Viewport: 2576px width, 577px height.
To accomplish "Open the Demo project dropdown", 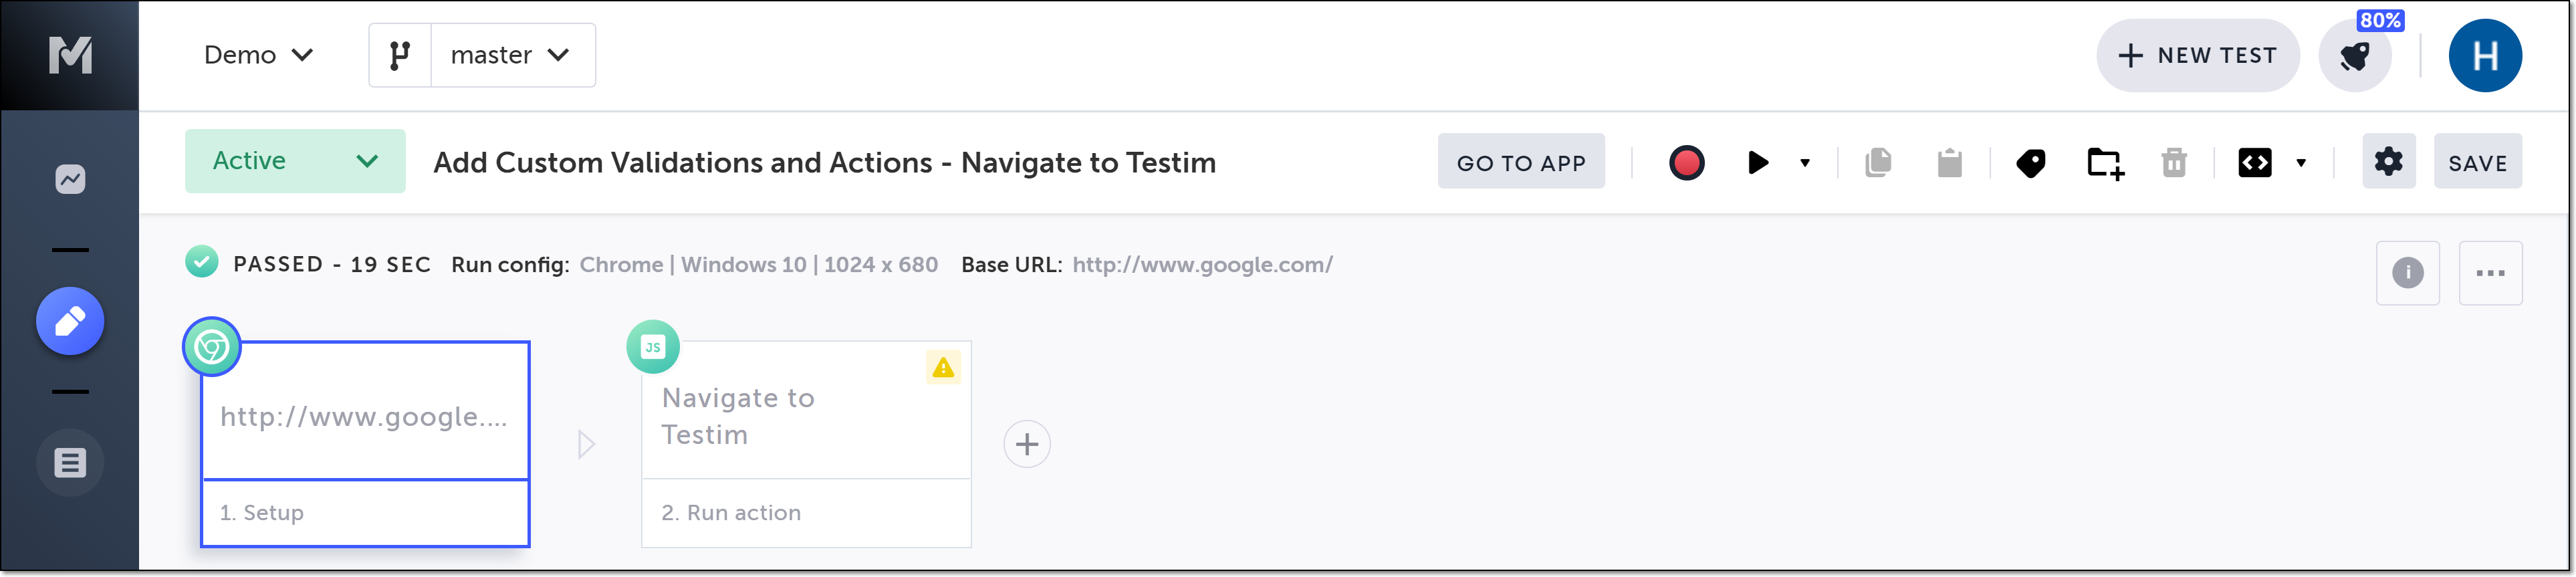I will click(258, 55).
